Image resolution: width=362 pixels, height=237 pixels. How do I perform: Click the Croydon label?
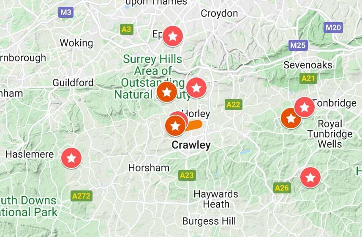[219, 14]
